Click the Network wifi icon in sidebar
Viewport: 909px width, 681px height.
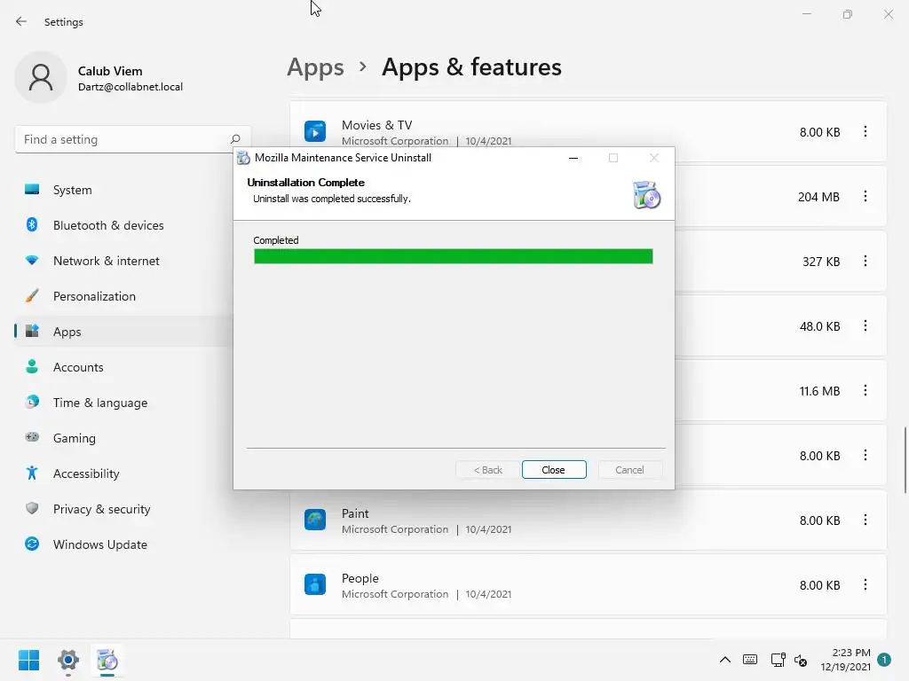[32, 261]
